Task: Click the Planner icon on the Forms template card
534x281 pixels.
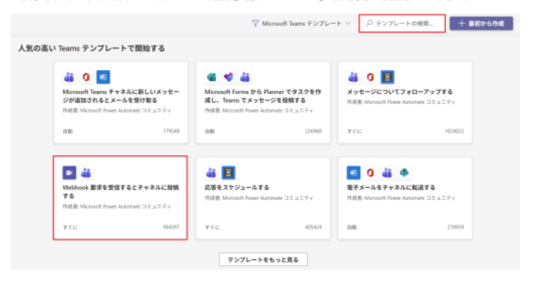Action: click(x=229, y=77)
